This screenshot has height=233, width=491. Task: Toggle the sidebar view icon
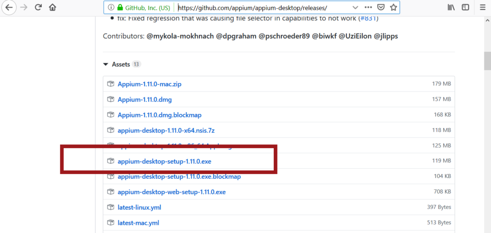coord(465,7)
